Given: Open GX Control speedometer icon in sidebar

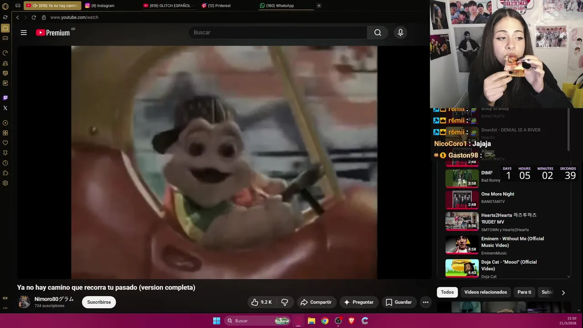Looking at the screenshot, I should (x=5, y=53).
